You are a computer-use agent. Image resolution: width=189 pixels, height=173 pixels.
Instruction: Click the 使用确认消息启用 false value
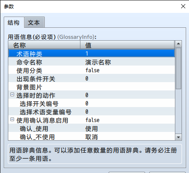[92, 120]
